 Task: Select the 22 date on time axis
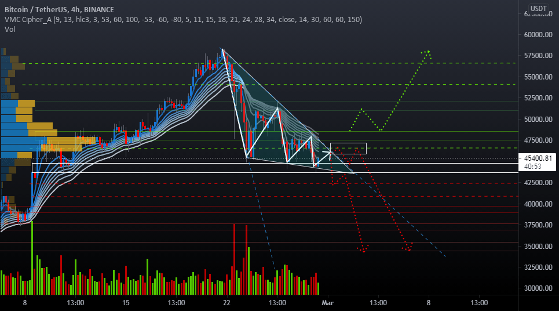coord(226,303)
